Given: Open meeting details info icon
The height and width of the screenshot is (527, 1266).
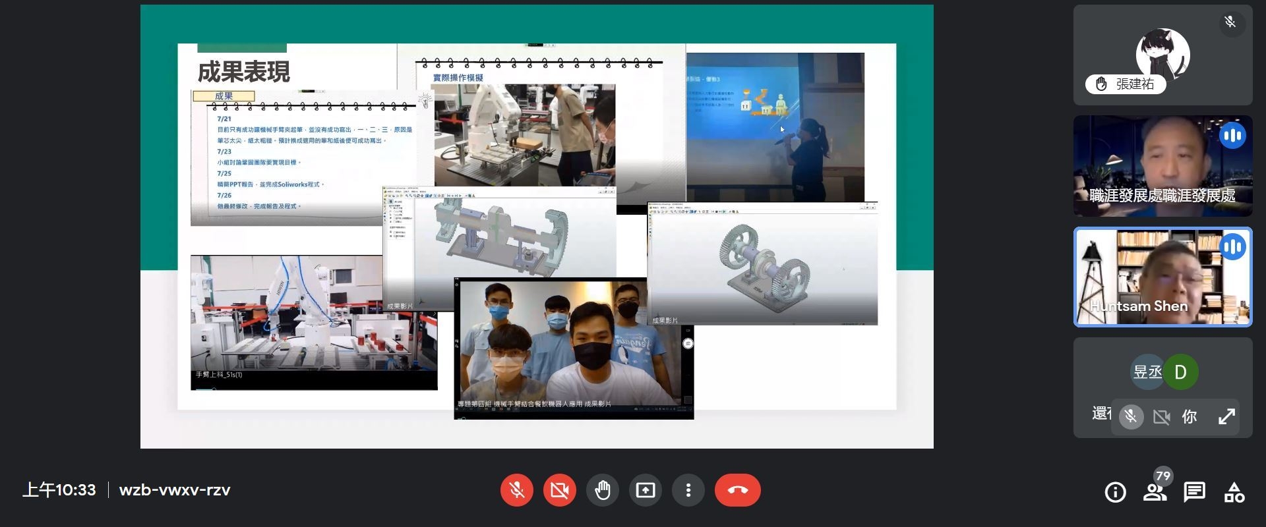Looking at the screenshot, I should pyautogui.click(x=1115, y=492).
